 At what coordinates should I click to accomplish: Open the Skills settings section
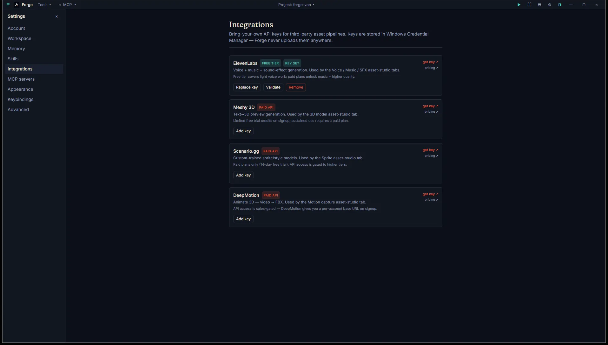pyautogui.click(x=34, y=59)
